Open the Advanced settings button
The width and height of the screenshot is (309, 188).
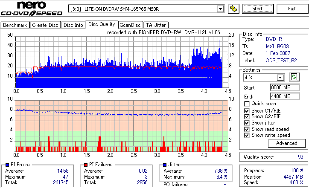point(286,143)
